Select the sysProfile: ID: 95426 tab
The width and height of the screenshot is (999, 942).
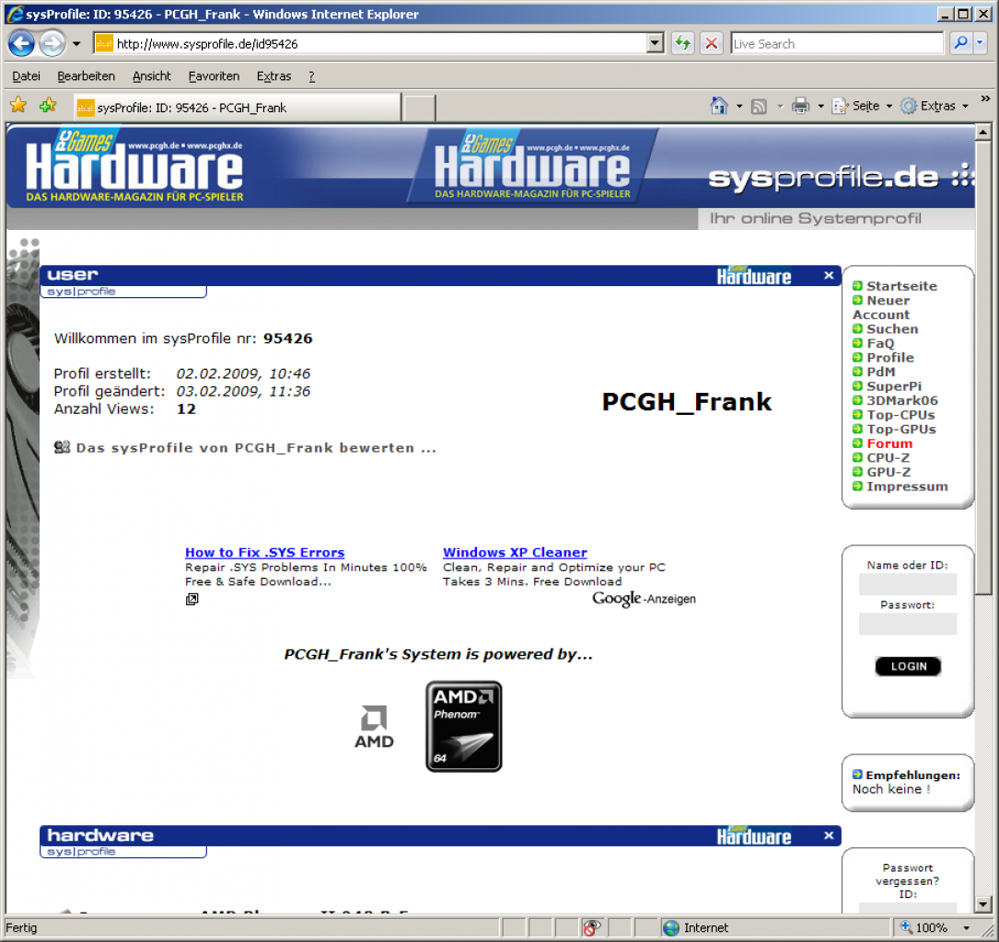237,108
